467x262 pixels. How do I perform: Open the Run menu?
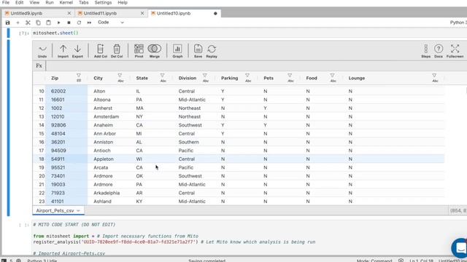point(50,3)
